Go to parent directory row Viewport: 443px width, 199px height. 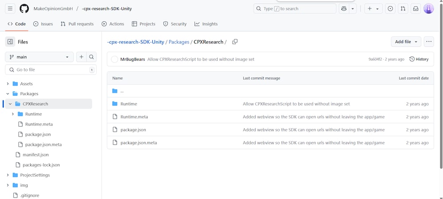[270, 91]
